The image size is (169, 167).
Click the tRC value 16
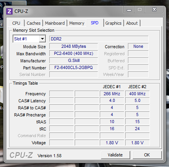[112, 129]
